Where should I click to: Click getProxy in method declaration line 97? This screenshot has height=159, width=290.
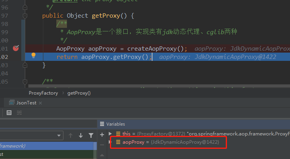point(106,16)
